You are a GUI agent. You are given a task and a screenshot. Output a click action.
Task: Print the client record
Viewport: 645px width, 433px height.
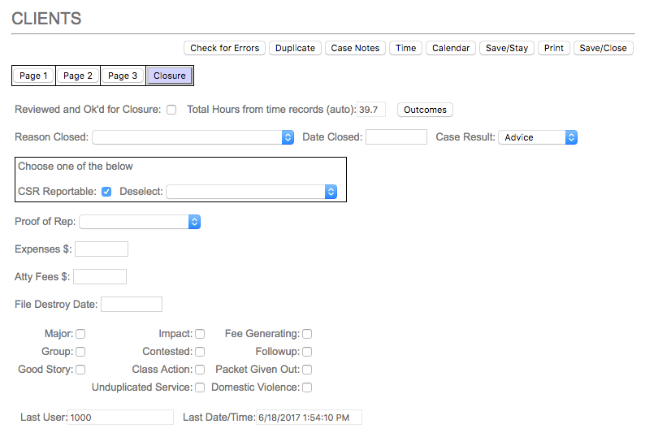point(554,48)
